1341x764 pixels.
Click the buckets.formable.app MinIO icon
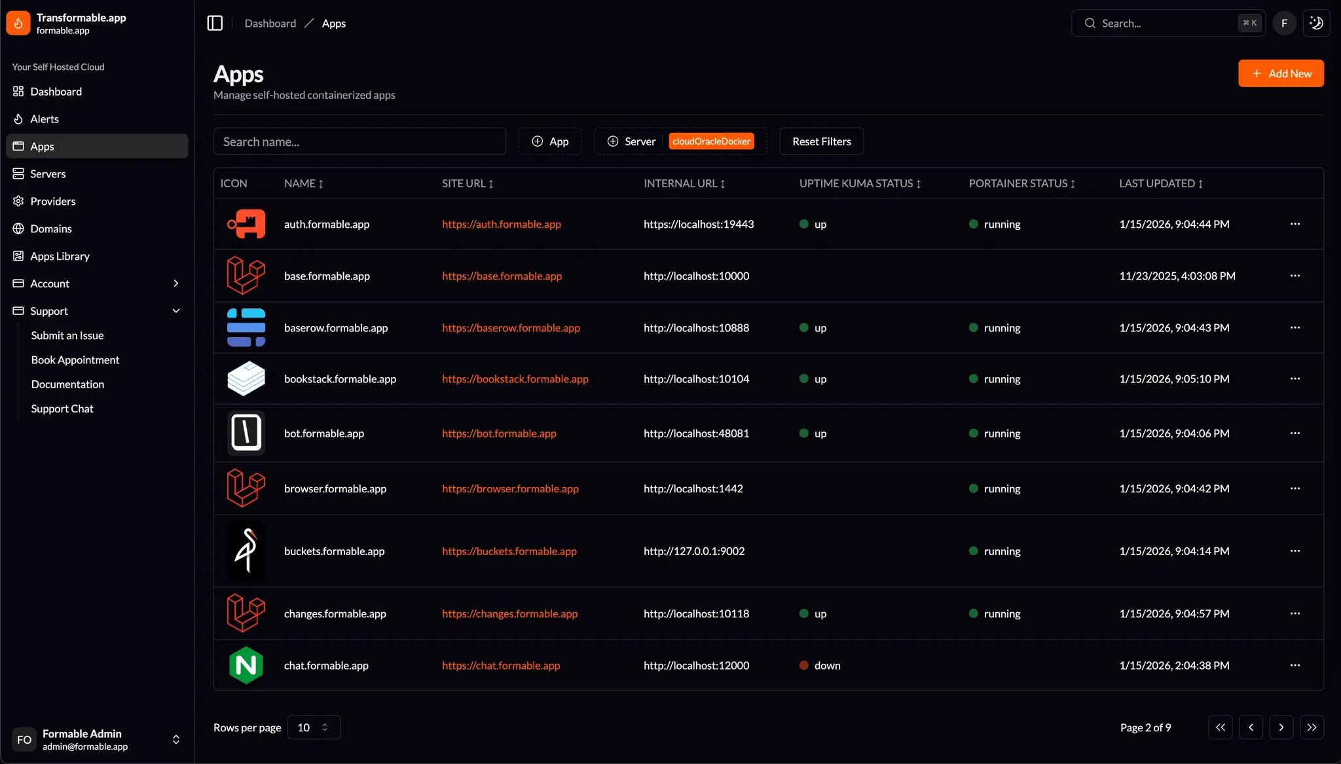246,551
